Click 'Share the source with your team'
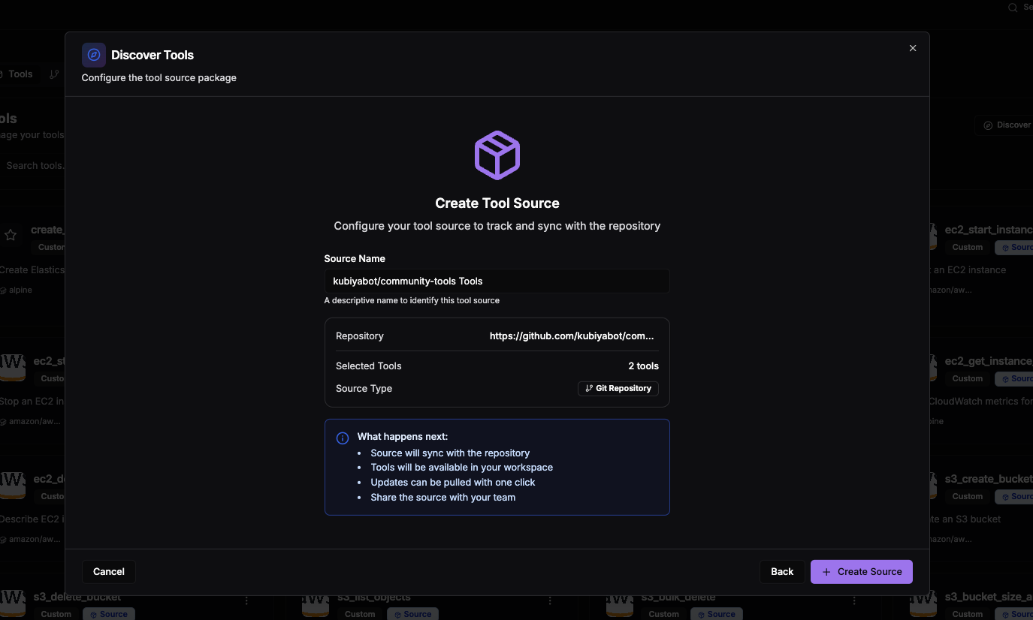 (443, 498)
